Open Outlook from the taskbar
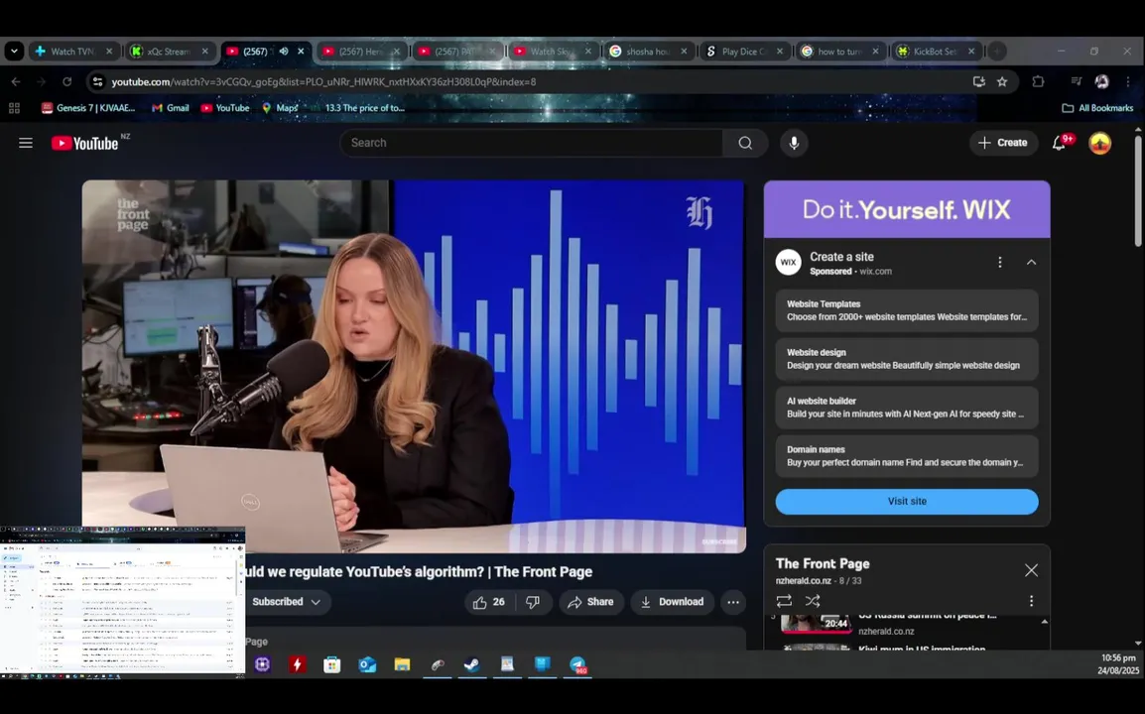The image size is (1145, 714). pos(367,664)
